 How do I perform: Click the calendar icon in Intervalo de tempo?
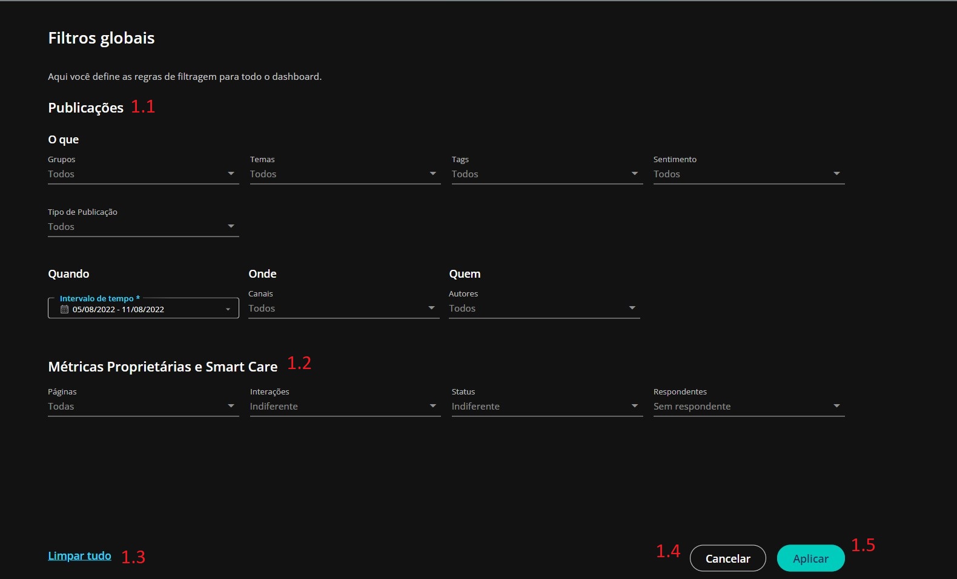pyautogui.click(x=64, y=309)
